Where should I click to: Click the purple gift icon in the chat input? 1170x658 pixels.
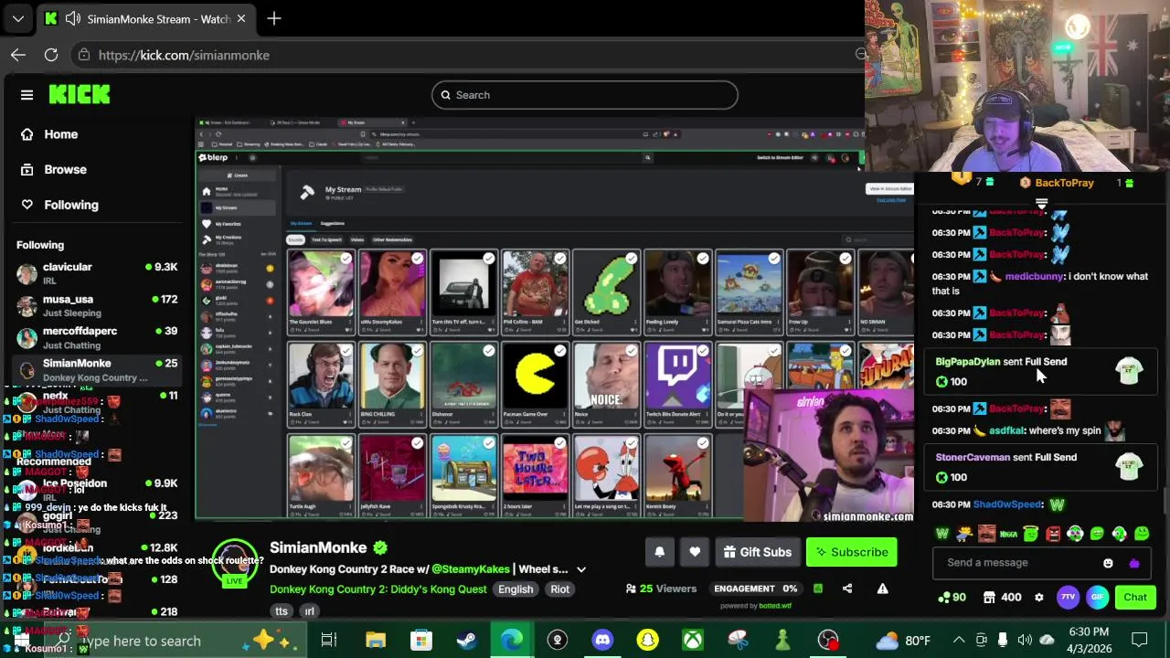click(1134, 563)
